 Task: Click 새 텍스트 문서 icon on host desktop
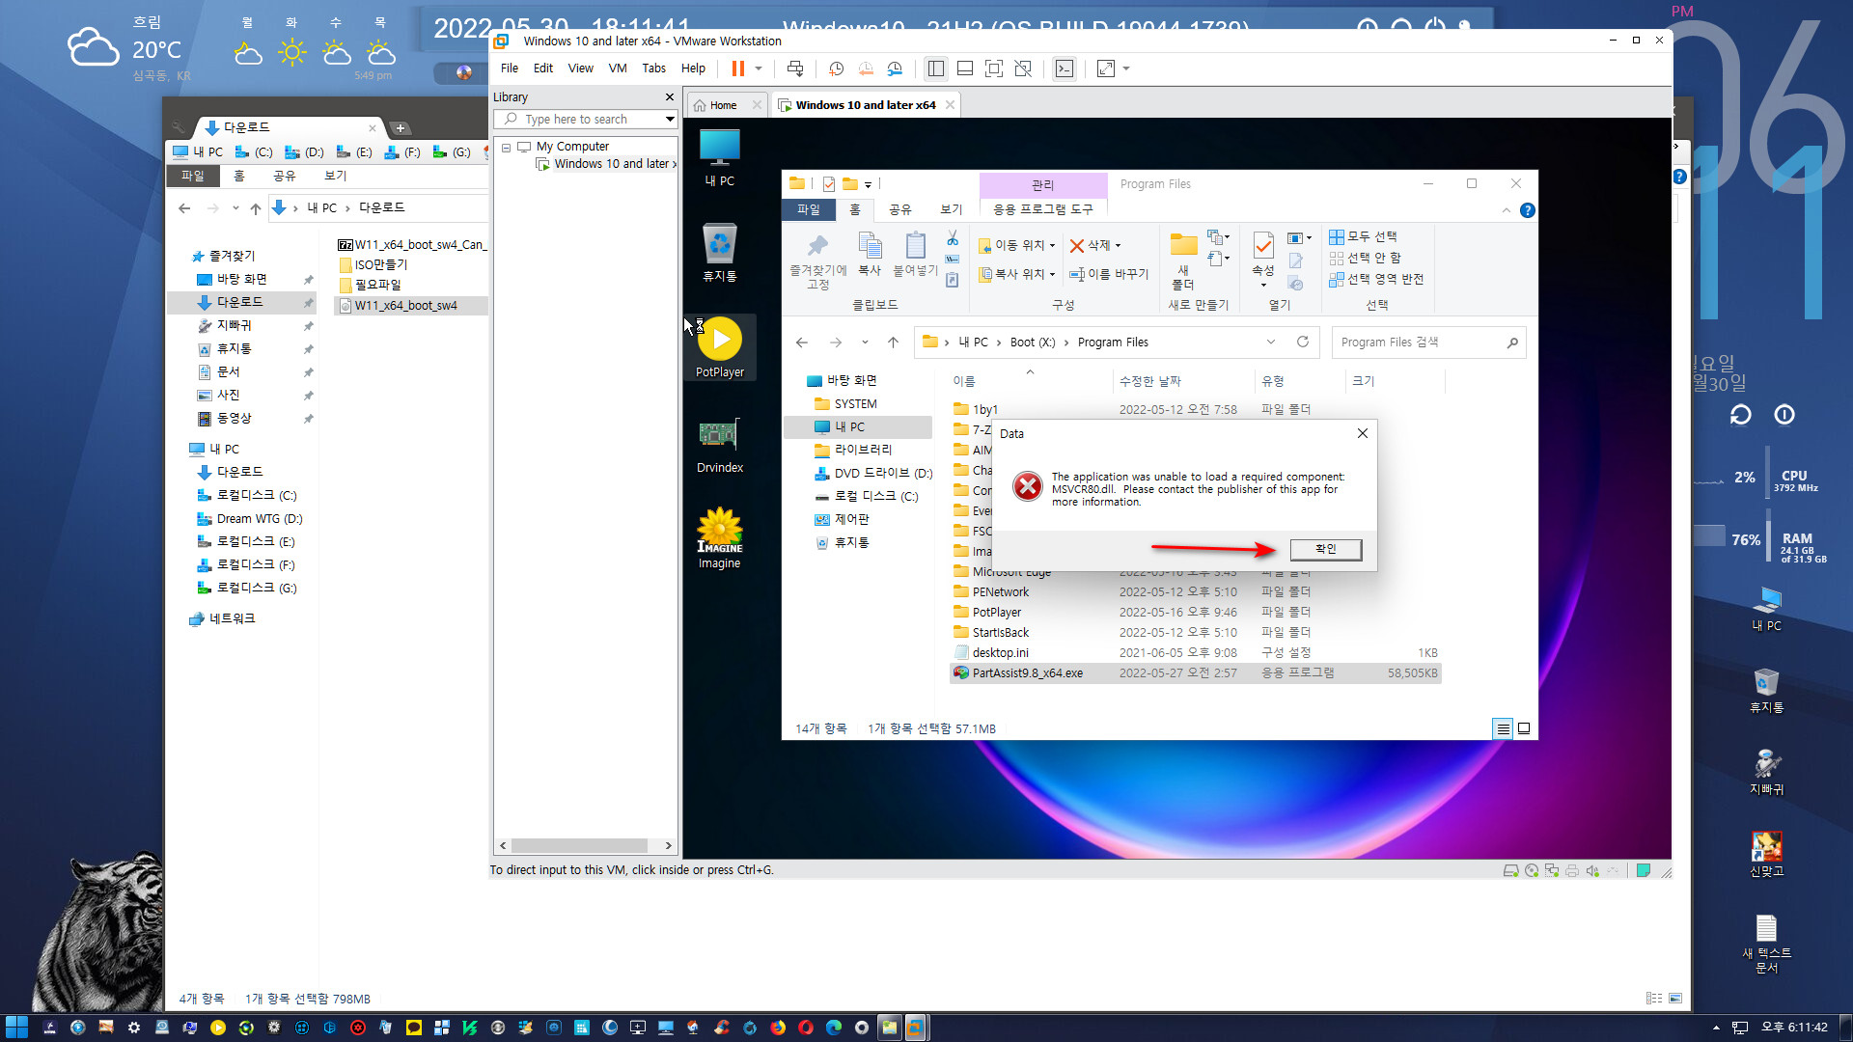point(1767,944)
